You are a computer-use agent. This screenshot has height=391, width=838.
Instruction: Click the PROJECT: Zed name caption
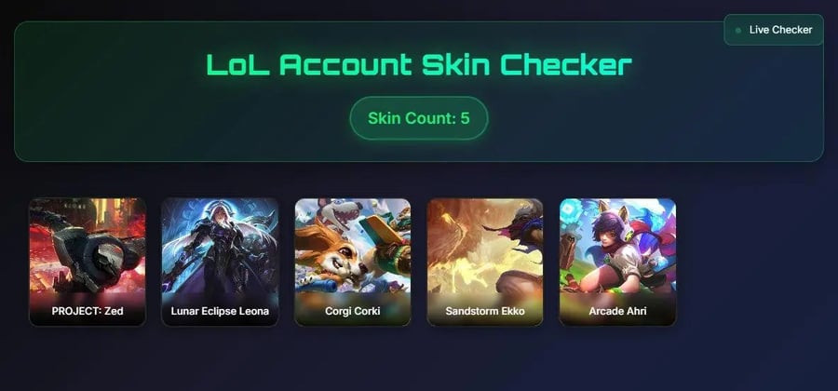[88, 311]
